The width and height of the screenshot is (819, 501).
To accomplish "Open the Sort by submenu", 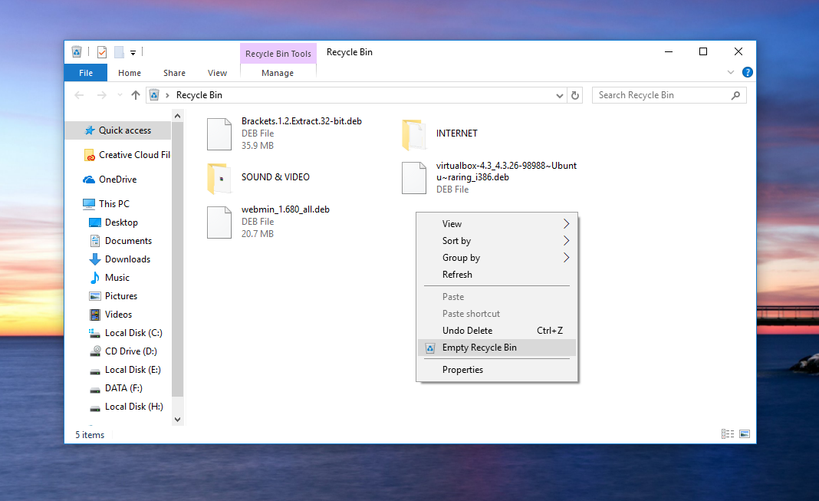I will tap(497, 241).
